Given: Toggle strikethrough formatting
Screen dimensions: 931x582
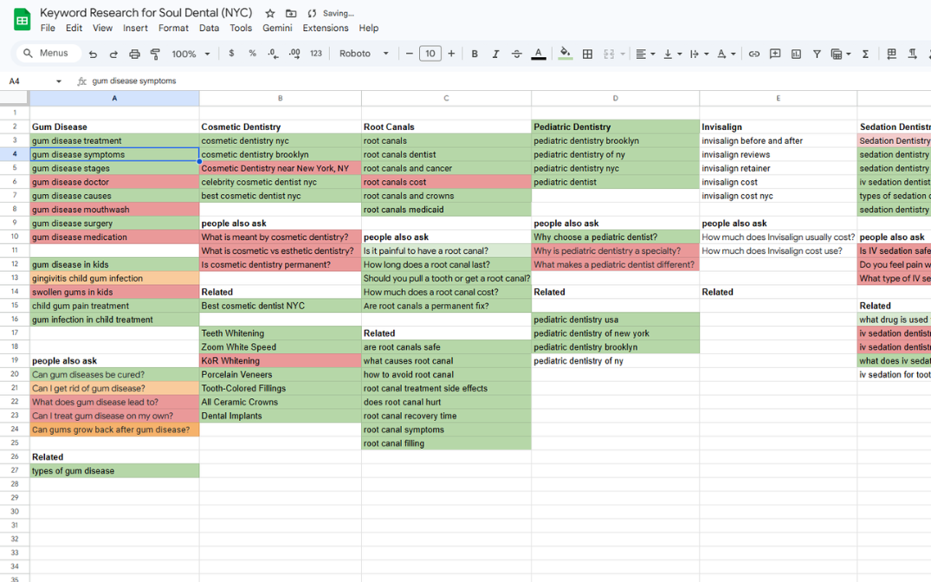Looking at the screenshot, I should click(517, 54).
